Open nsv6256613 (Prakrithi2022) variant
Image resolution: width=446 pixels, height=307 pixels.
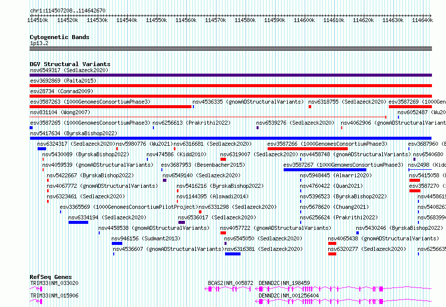coord(191,123)
